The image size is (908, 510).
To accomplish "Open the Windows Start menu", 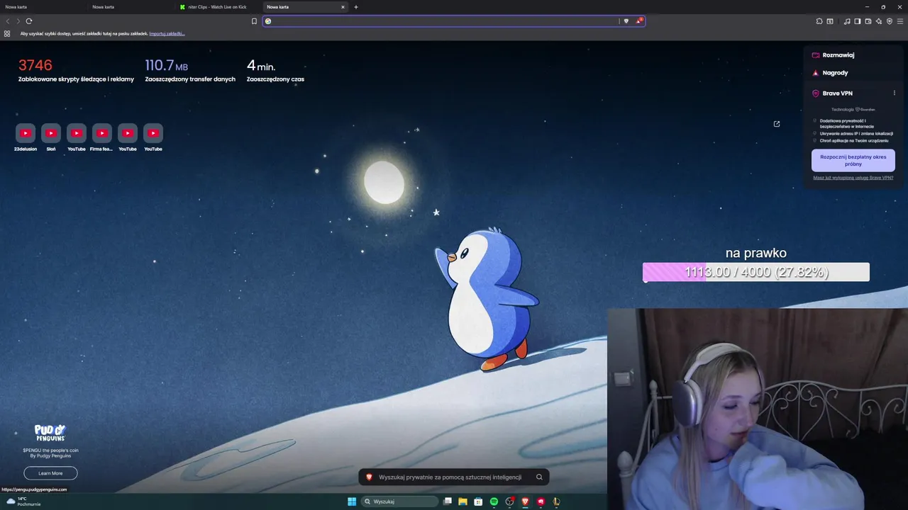I will 352,501.
